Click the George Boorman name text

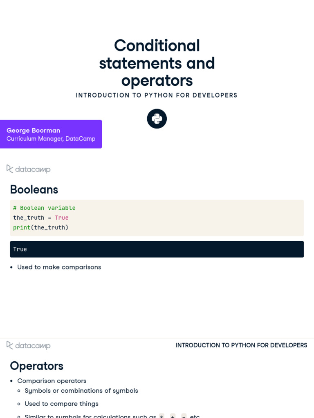(34, 130)
